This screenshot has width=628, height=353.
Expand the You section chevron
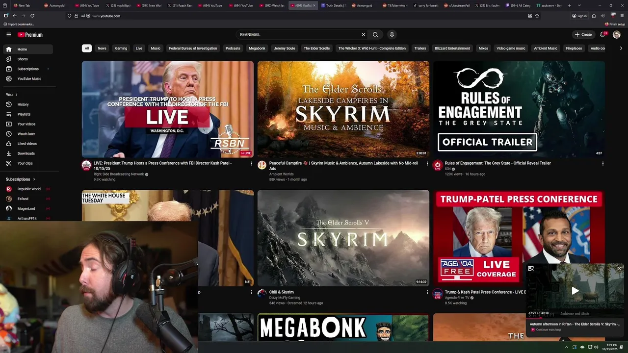coord(16,95)
